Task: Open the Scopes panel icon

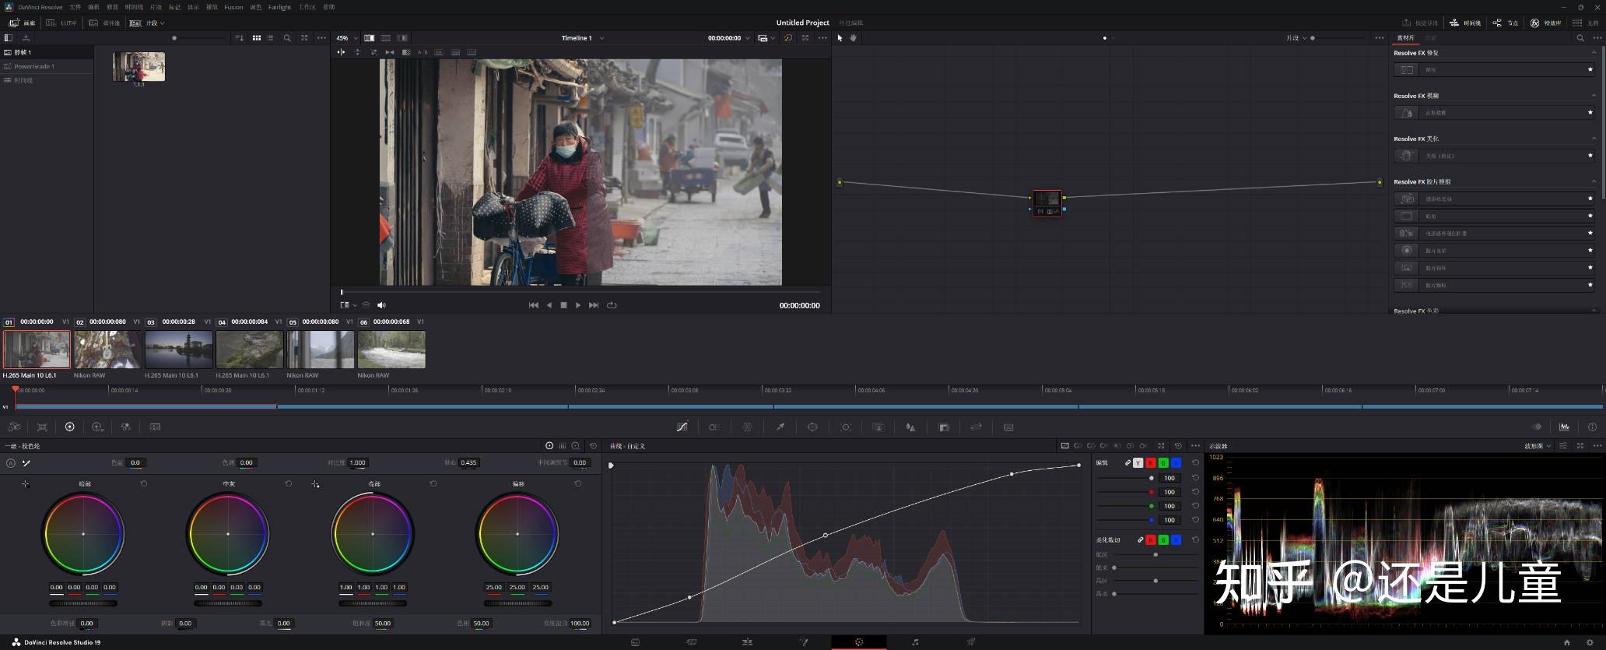Action: pos(1564,427)
